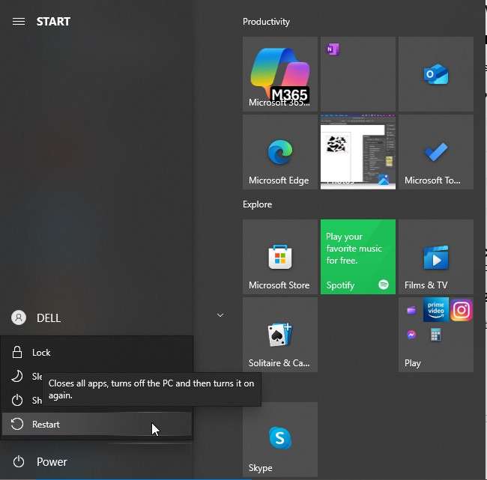Launch the Outlook tile
The image size is (487, 480).
(x=436, y=74)
